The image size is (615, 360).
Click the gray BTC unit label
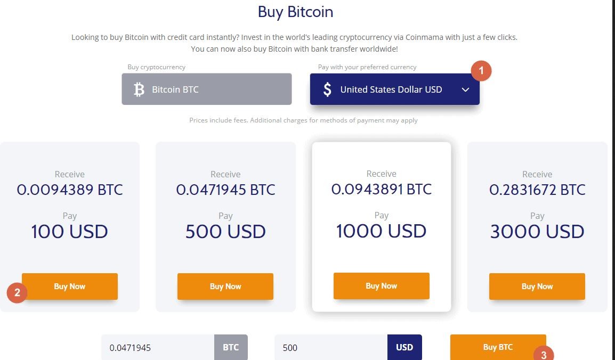[231, 347]
